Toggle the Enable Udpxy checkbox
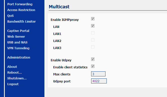Image resolution: width=167 pixels, height=97 pixels. 93,59
